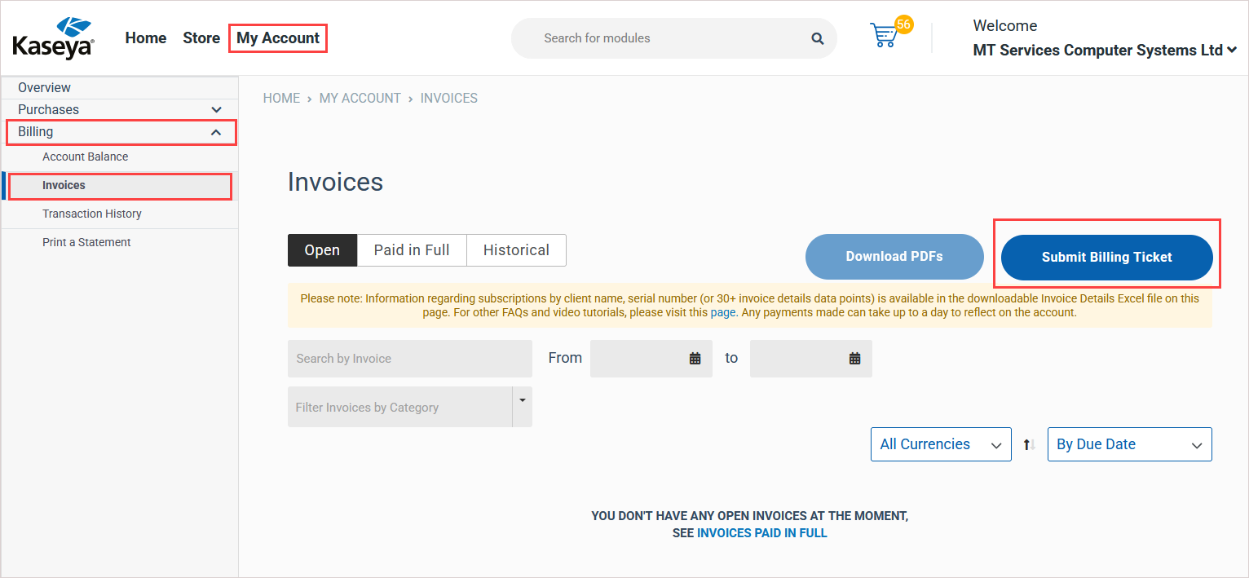The image size is (1249, 578).
Task: Click the to date input field
Action: 811,359
